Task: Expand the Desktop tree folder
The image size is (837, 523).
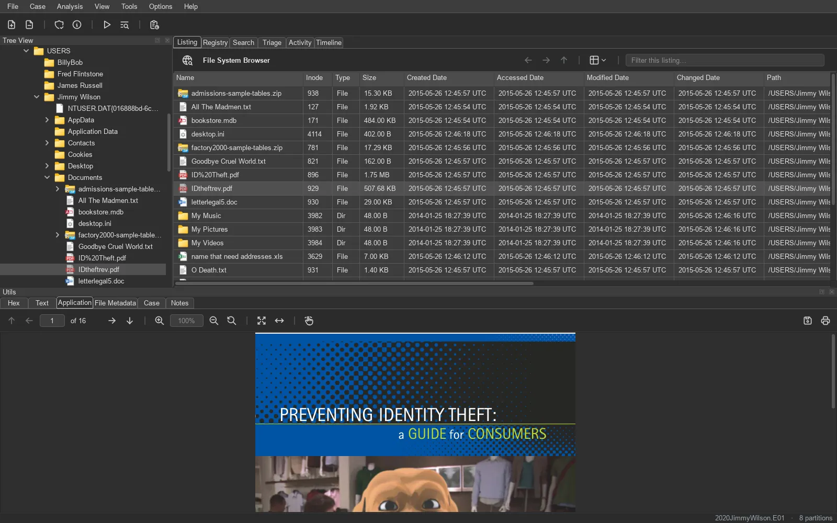Action: coord(47,166)
